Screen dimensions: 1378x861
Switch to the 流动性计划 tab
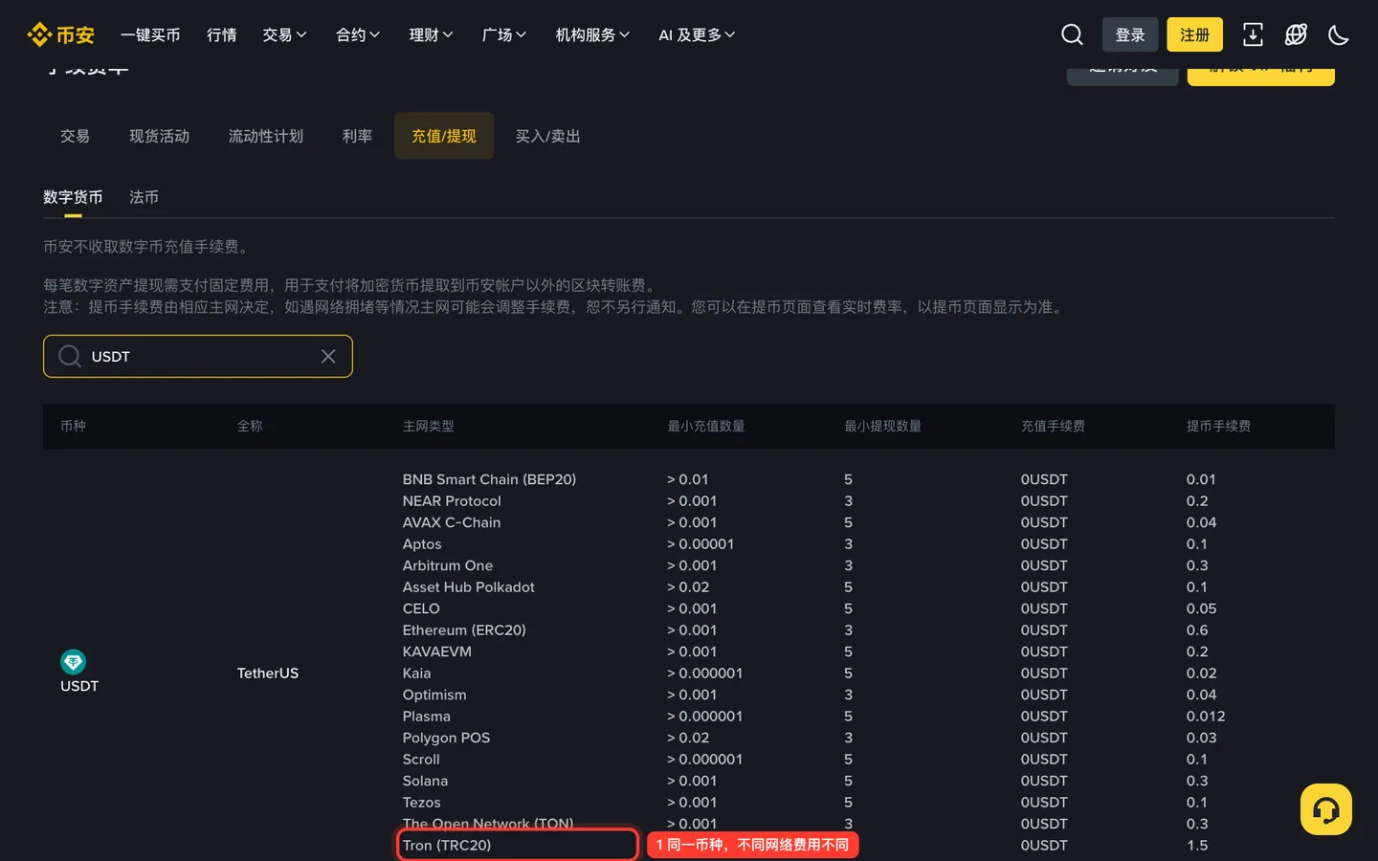coord(266,136)
